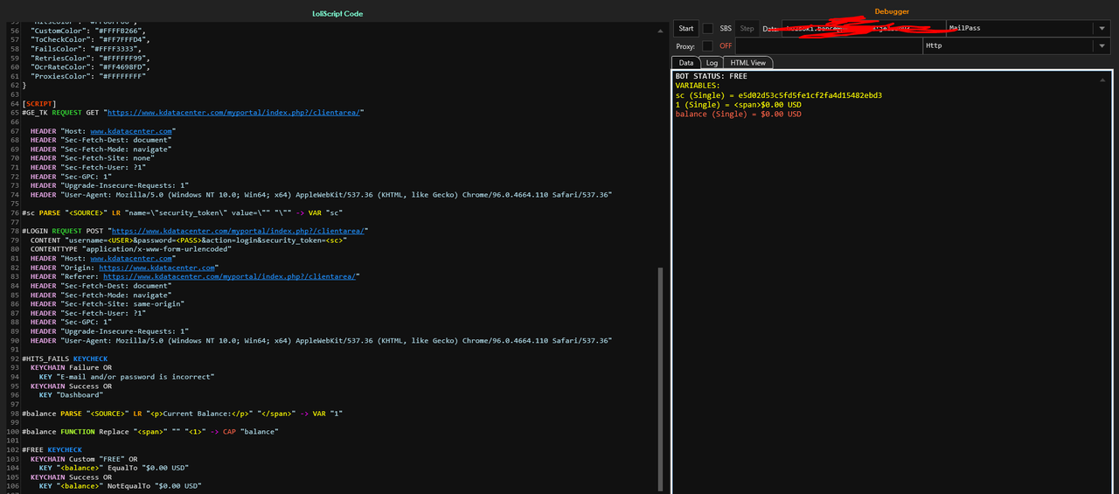Click the '#balance FUNCTION Replace' line 100
1119x494 pixels.
(150, 432)
